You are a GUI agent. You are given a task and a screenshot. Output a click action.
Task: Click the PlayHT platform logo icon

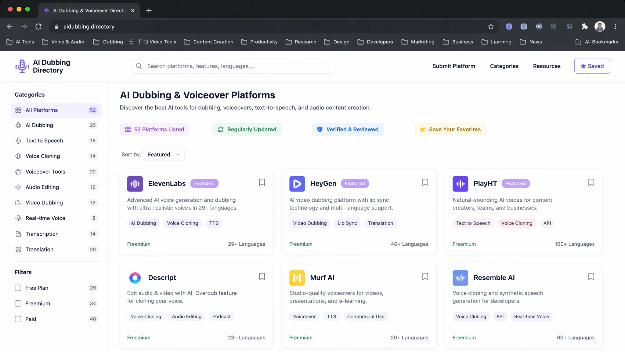460,184
